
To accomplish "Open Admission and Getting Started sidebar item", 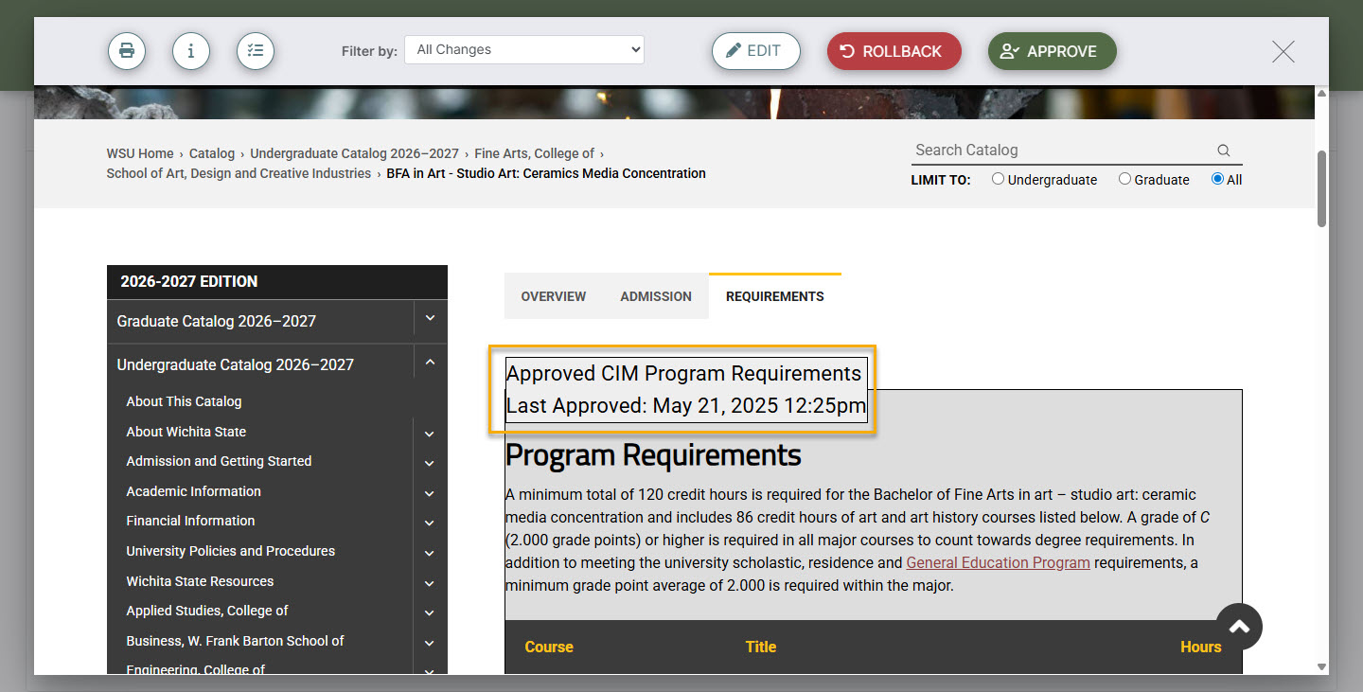I will pos(219,461).
